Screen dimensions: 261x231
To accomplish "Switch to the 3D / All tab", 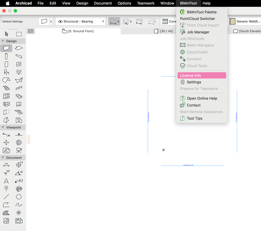I will [164, 31].
